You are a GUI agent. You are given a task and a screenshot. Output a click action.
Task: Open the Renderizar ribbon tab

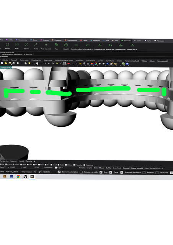pos(95,40)
